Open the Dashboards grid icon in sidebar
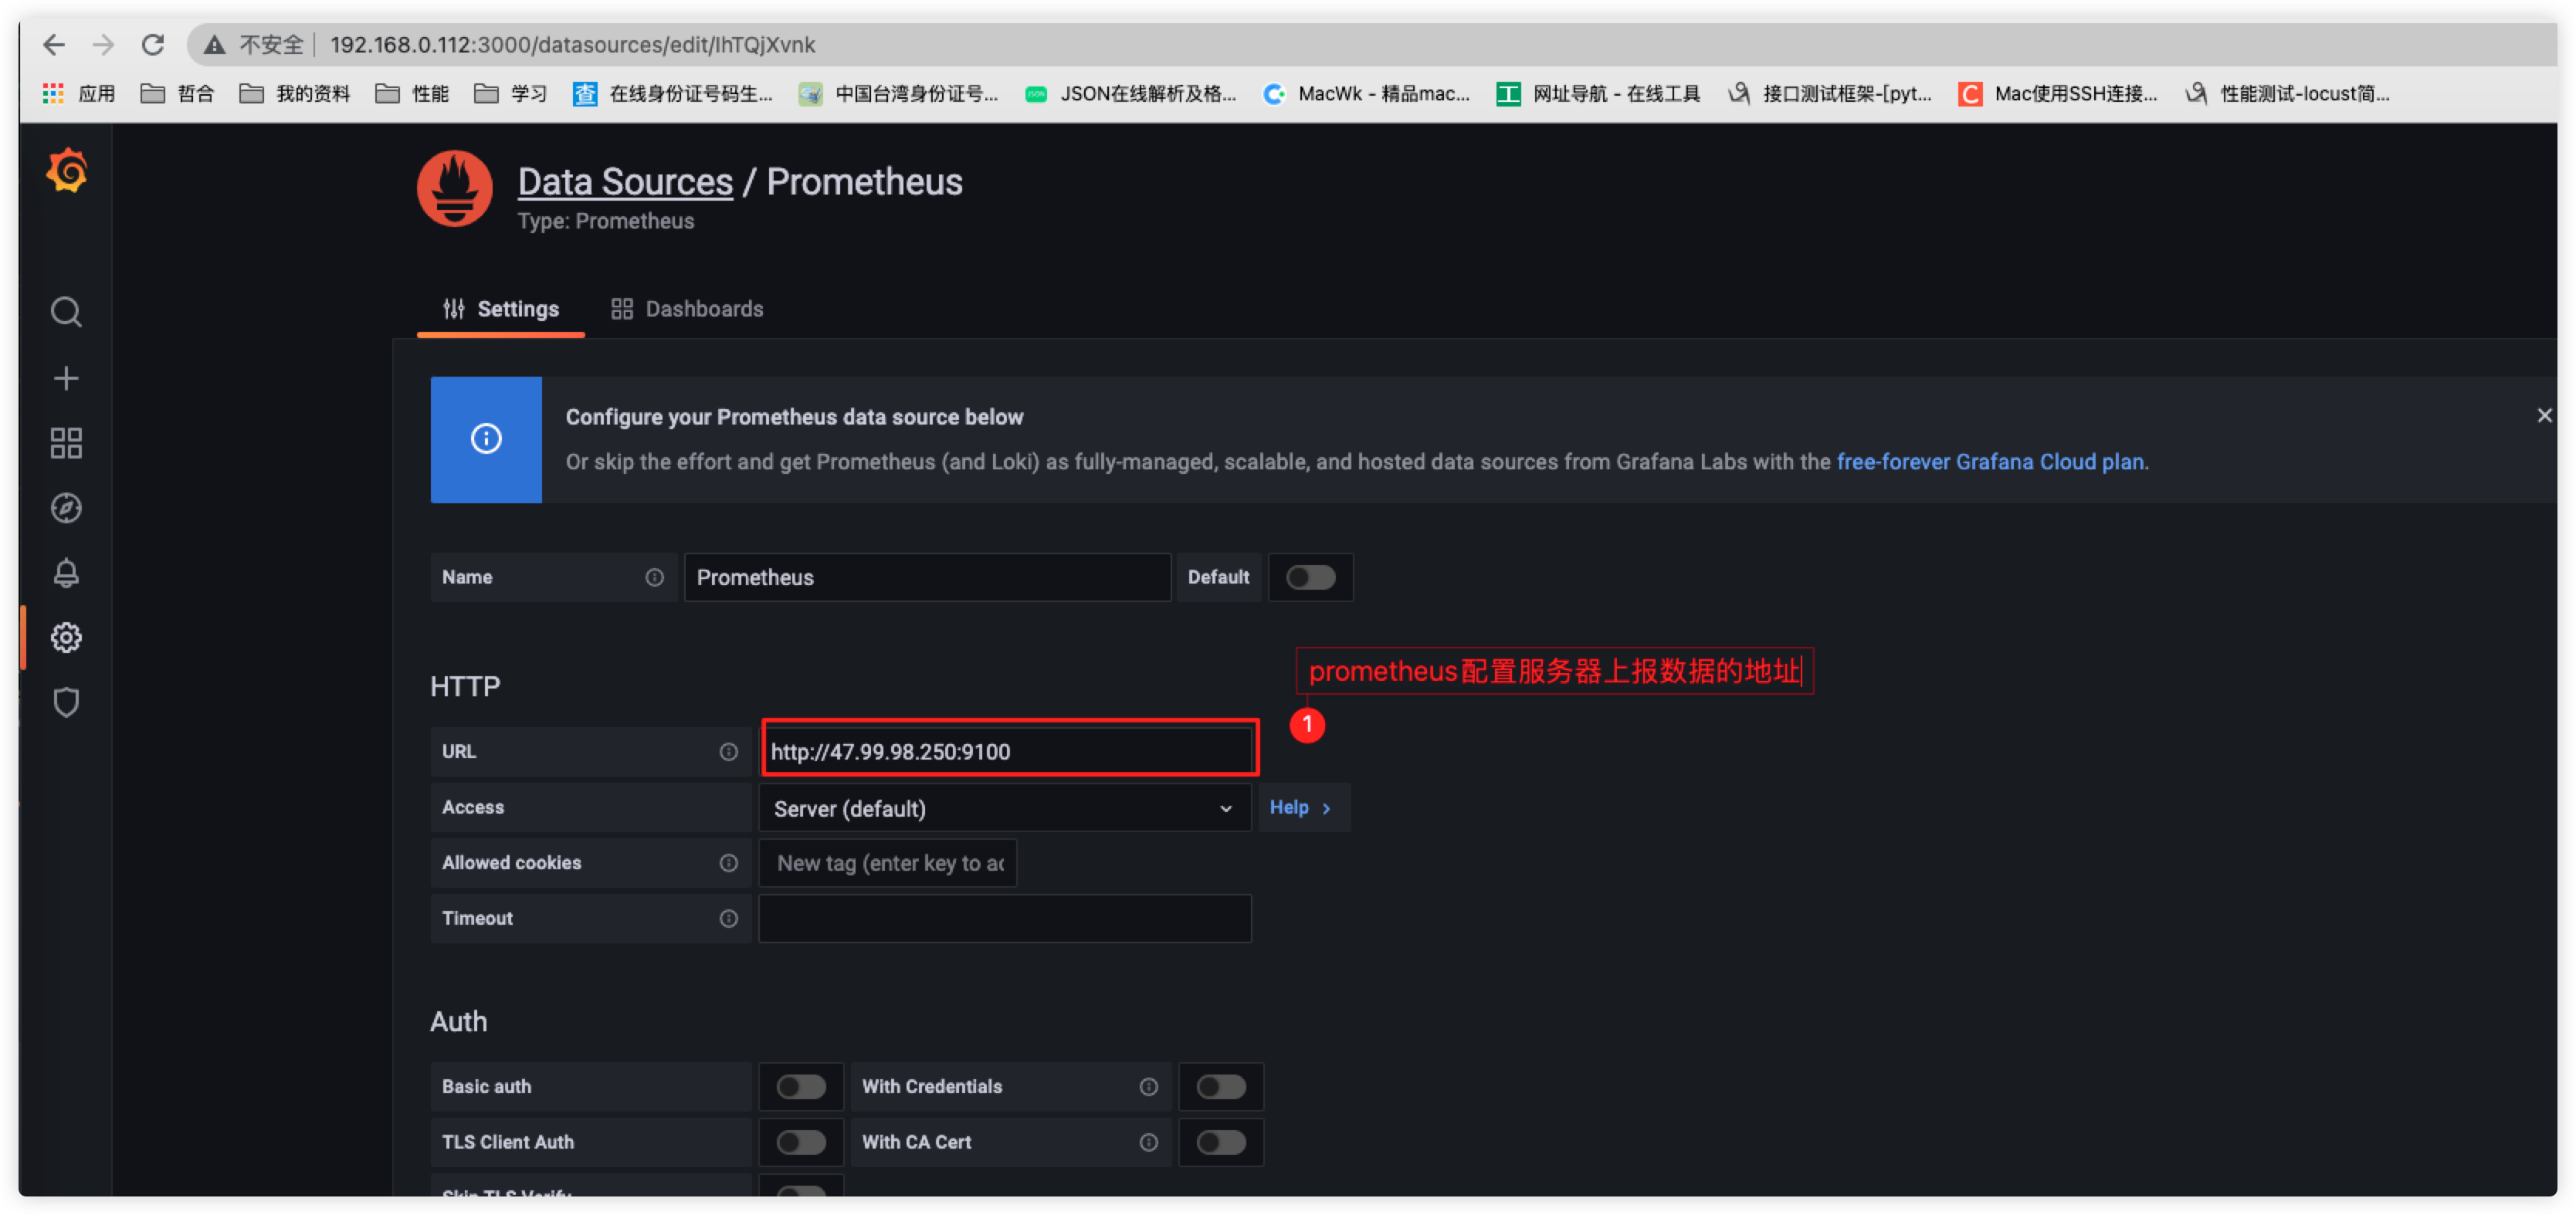 coord(66,443)
